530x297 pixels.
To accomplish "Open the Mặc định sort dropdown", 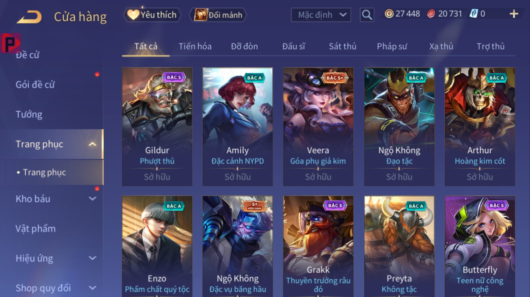I will coord(321,15).
